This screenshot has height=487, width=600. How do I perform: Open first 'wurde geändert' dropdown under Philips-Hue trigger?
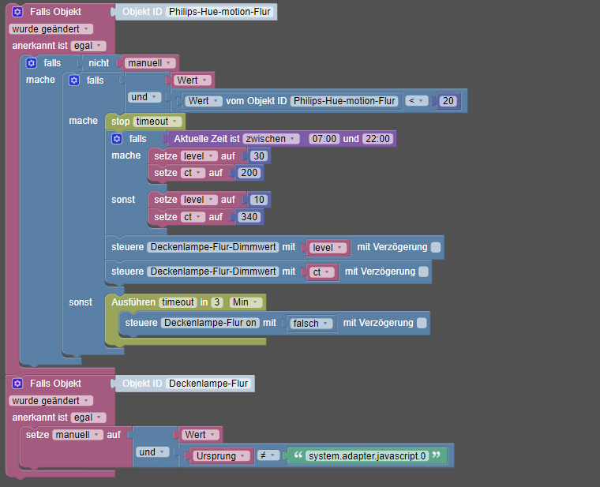[x=51, y=29]
